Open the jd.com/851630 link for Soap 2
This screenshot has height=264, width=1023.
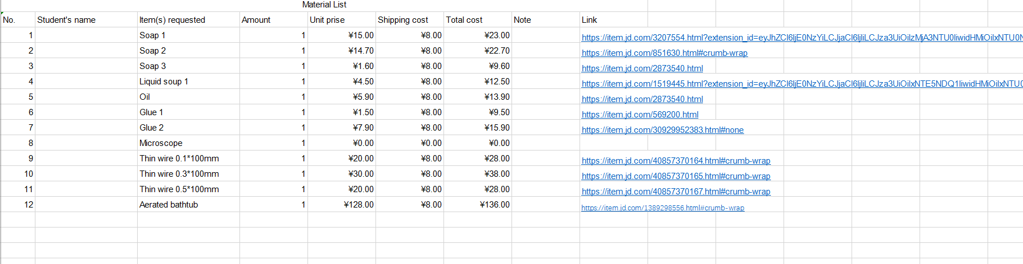coord(664,53)
